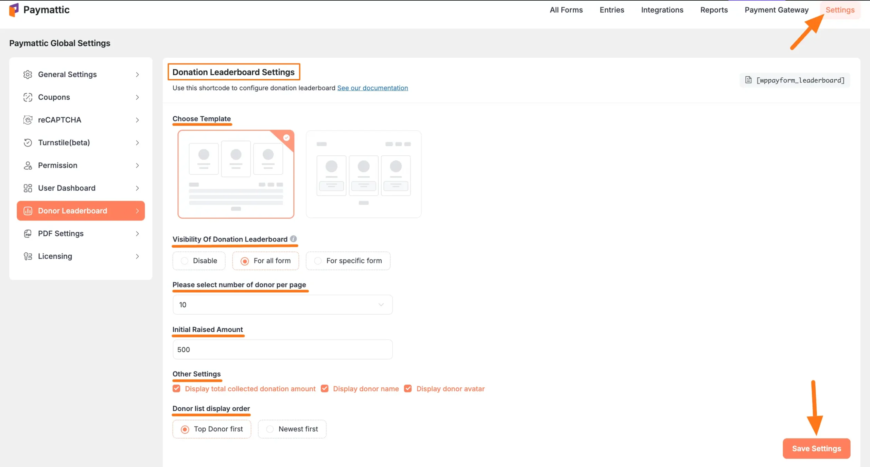Open the donors per page dropdown
Viewport: 870px width, 467px height.
pyautogui.click(x=282, y=305)
